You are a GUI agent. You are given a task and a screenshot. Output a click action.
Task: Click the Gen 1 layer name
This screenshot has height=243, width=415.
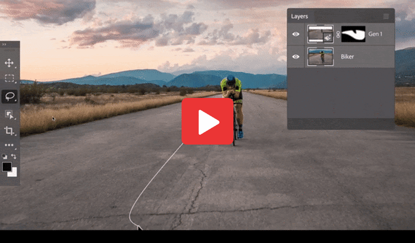coord(375,34)
